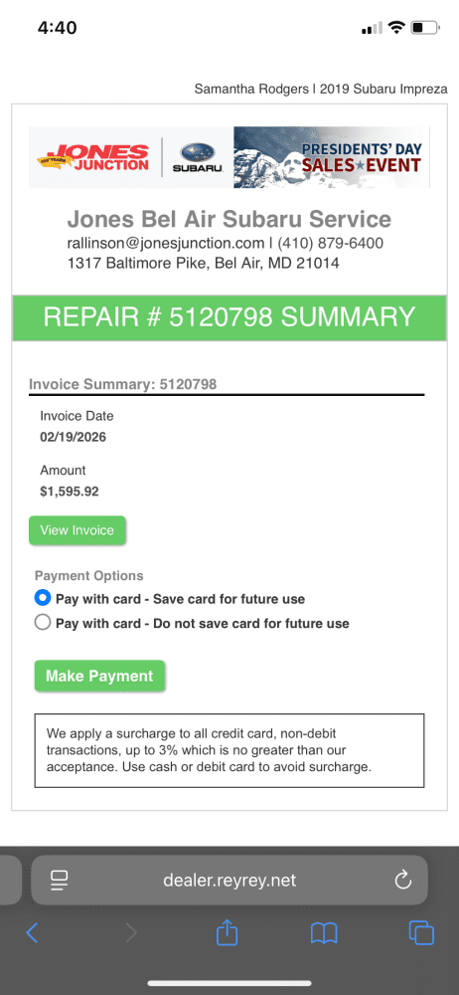Screen dimensions: 459x995
Task: Tap the Safari forward arrow
Action: (130, 932)
